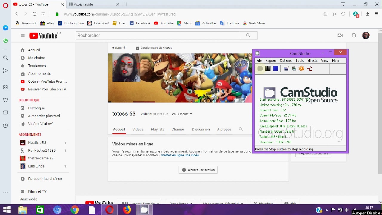
Task: Open CamStudio File menu
Action: pos(259,60)
